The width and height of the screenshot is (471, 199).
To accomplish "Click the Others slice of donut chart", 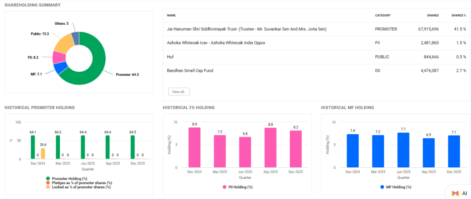I will coord(75,37).
